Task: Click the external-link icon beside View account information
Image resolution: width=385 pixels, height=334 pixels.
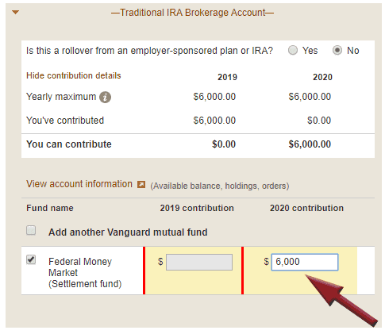Action: coord(141,184)
